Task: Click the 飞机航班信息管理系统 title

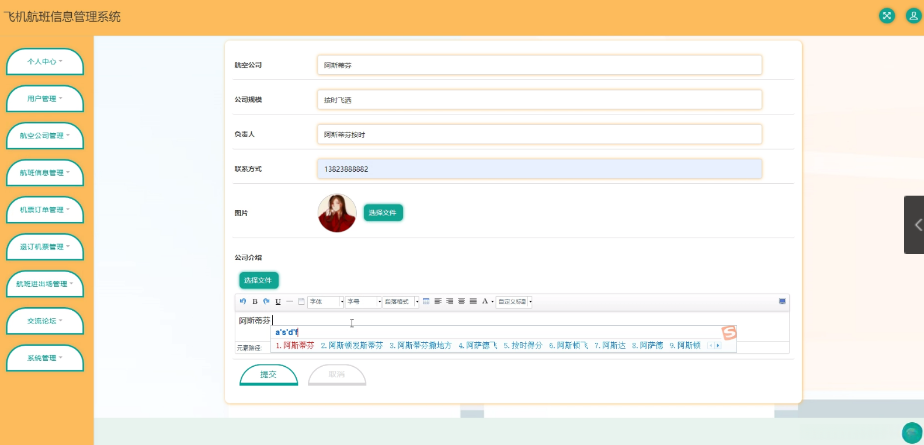Action: tap(62, 17)
